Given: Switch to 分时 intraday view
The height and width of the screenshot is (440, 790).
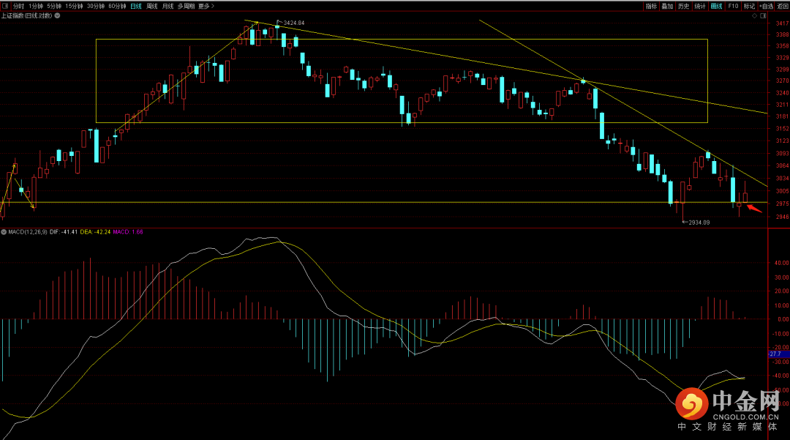Looking at the screenshot, I should click(18, 6).
